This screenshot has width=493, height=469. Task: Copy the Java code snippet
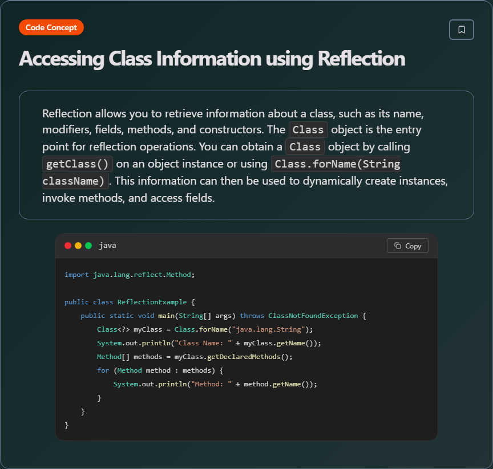407,246
